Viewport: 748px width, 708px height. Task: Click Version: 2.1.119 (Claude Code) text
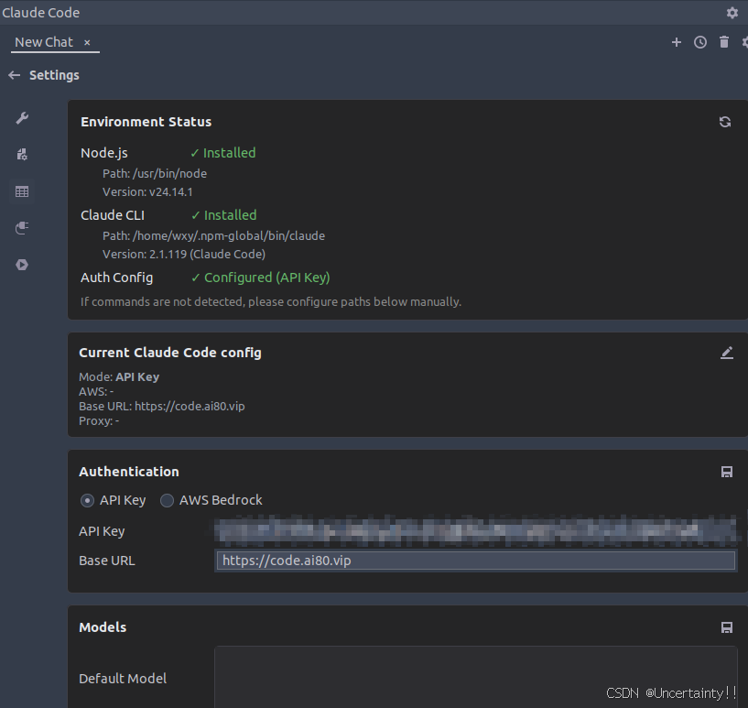click(x=184, y=255)
